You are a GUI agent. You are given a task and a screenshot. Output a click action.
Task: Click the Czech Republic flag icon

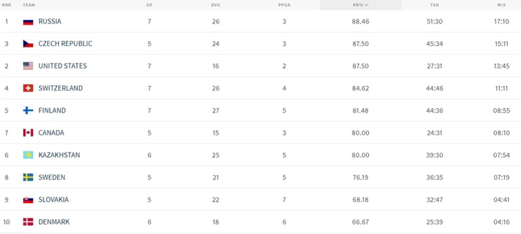tap(28, 44)
